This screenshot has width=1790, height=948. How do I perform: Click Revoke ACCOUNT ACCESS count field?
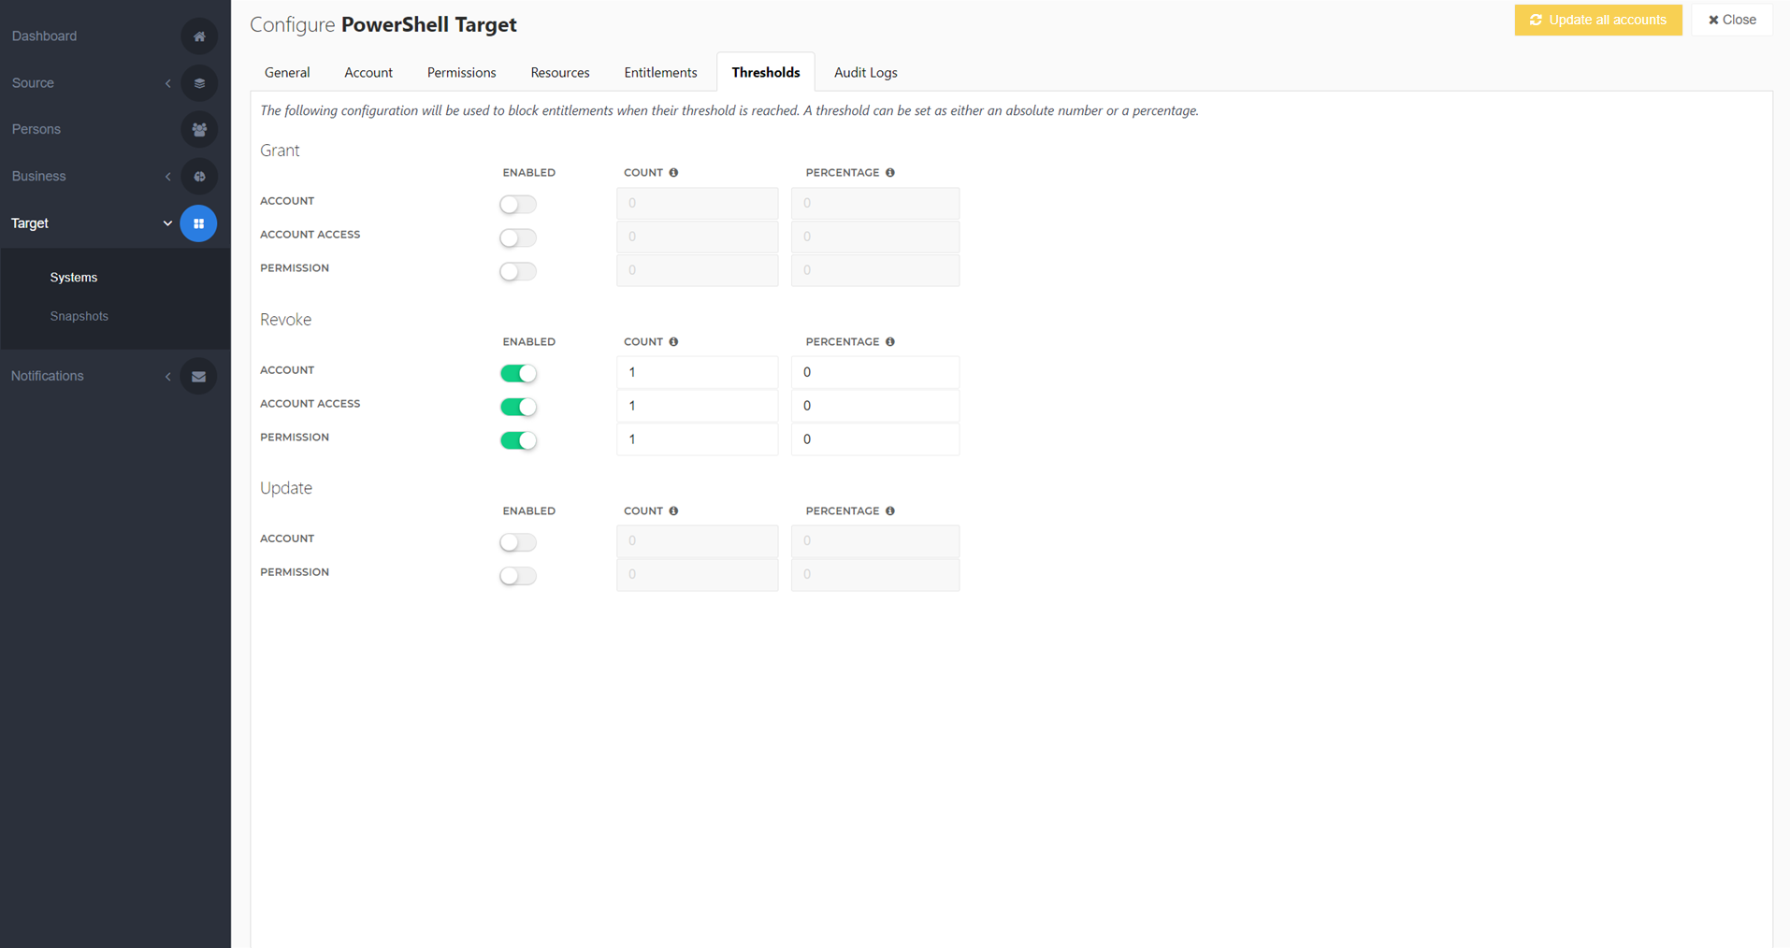pos(698,406)
